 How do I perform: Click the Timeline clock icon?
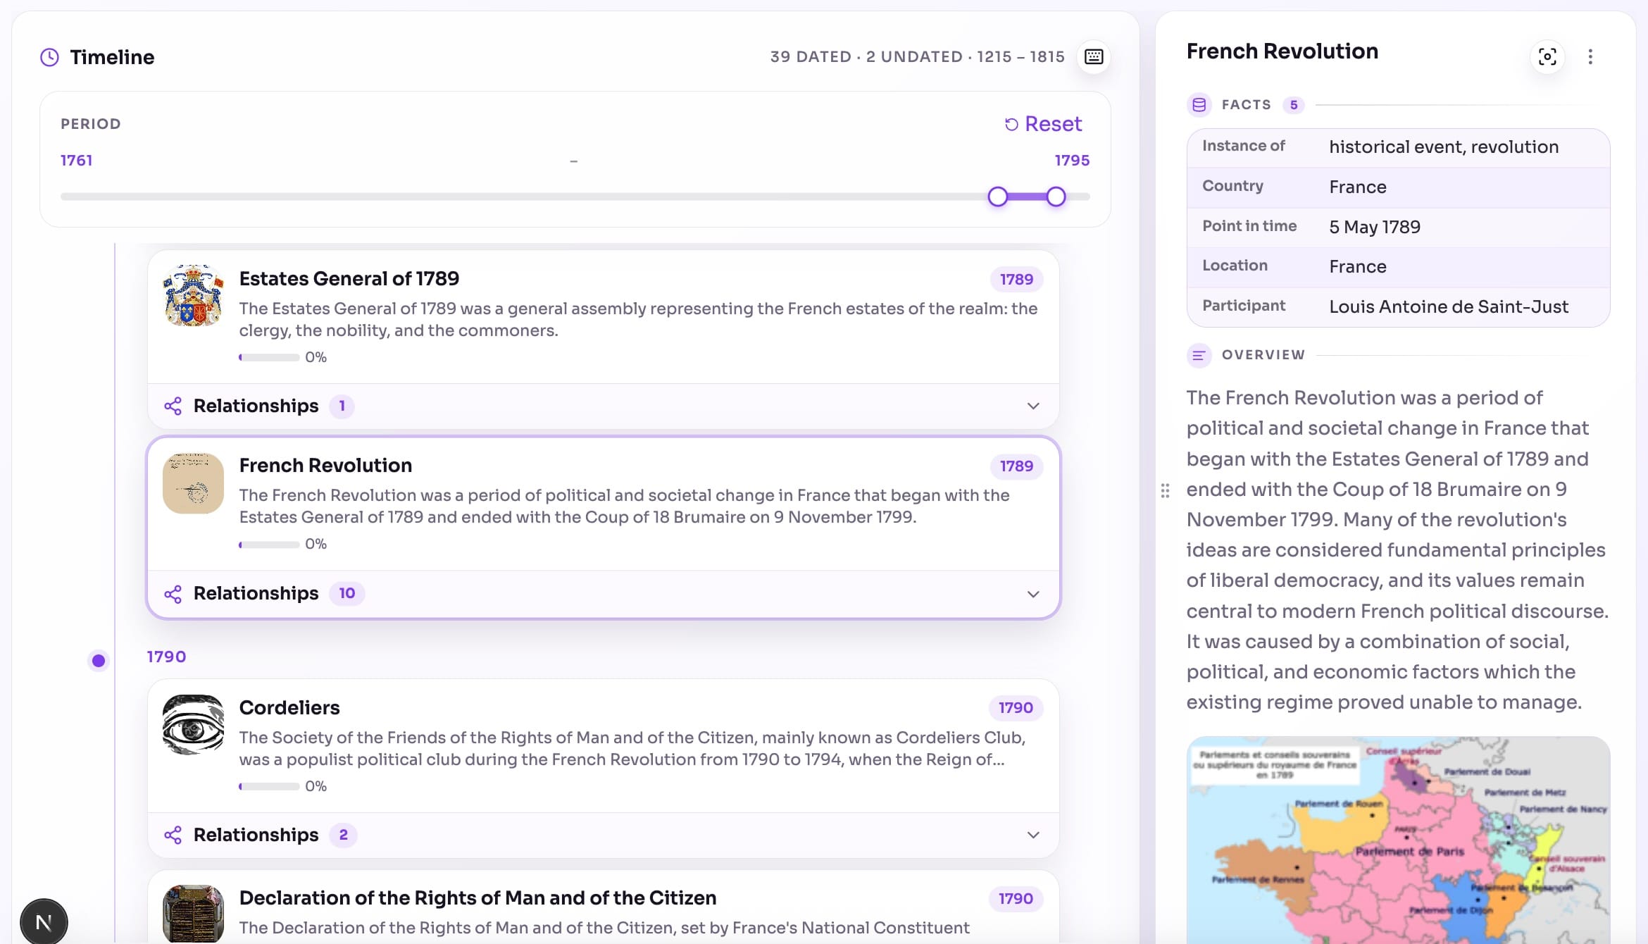49,57
